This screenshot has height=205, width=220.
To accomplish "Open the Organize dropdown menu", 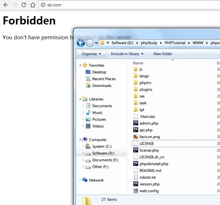I will click(x=91, y=54).
